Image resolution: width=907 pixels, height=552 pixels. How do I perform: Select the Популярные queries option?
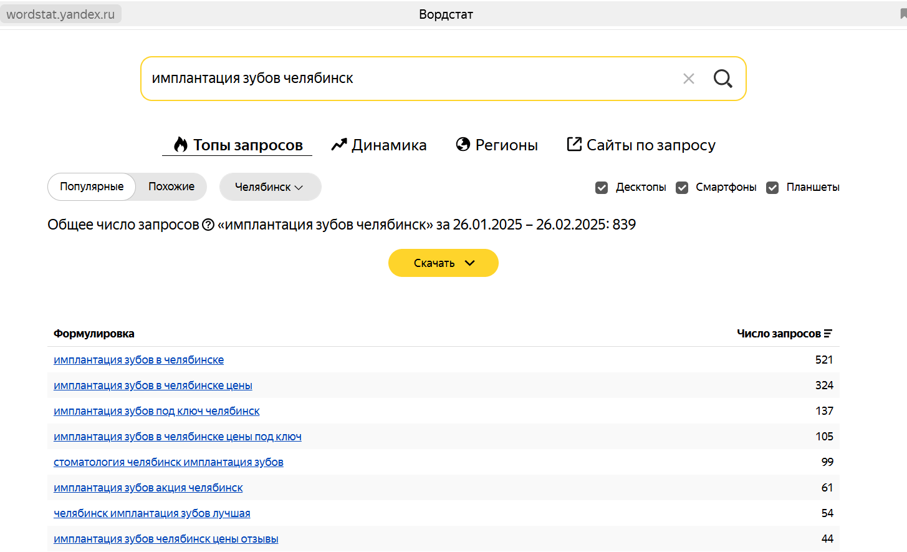click(92, 186)
